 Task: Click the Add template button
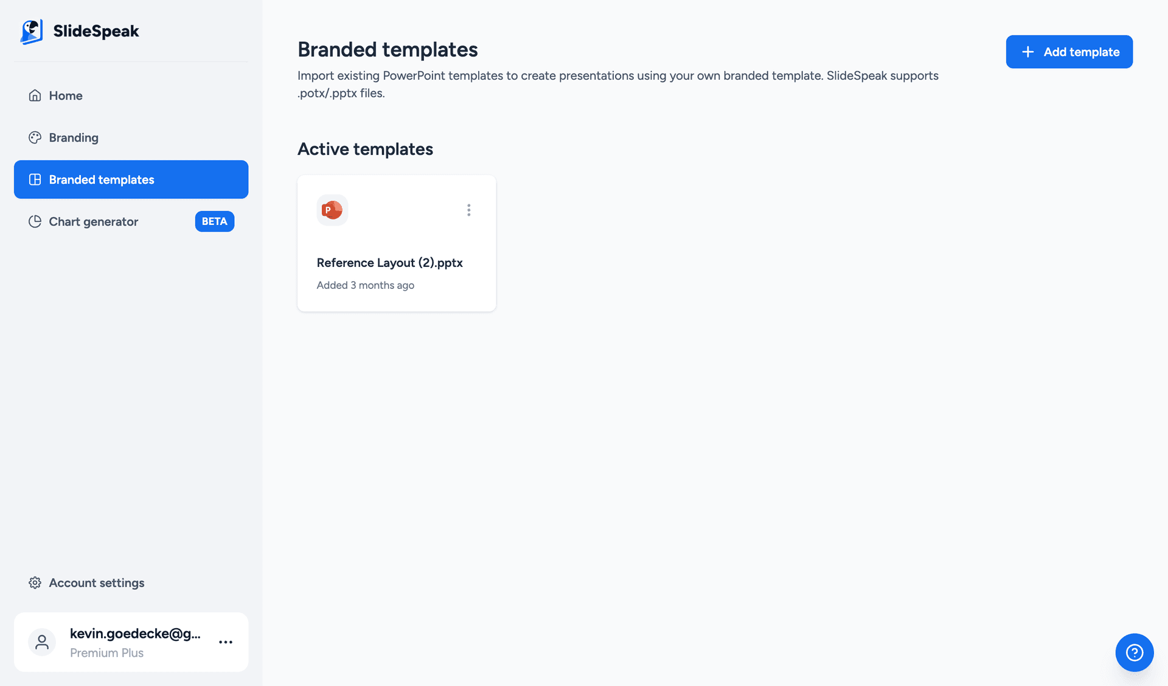1069,52
